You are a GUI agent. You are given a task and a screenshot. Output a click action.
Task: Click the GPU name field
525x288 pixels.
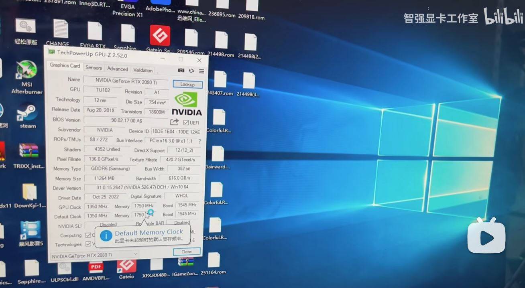pyautogui.click(x=126, y=81)
